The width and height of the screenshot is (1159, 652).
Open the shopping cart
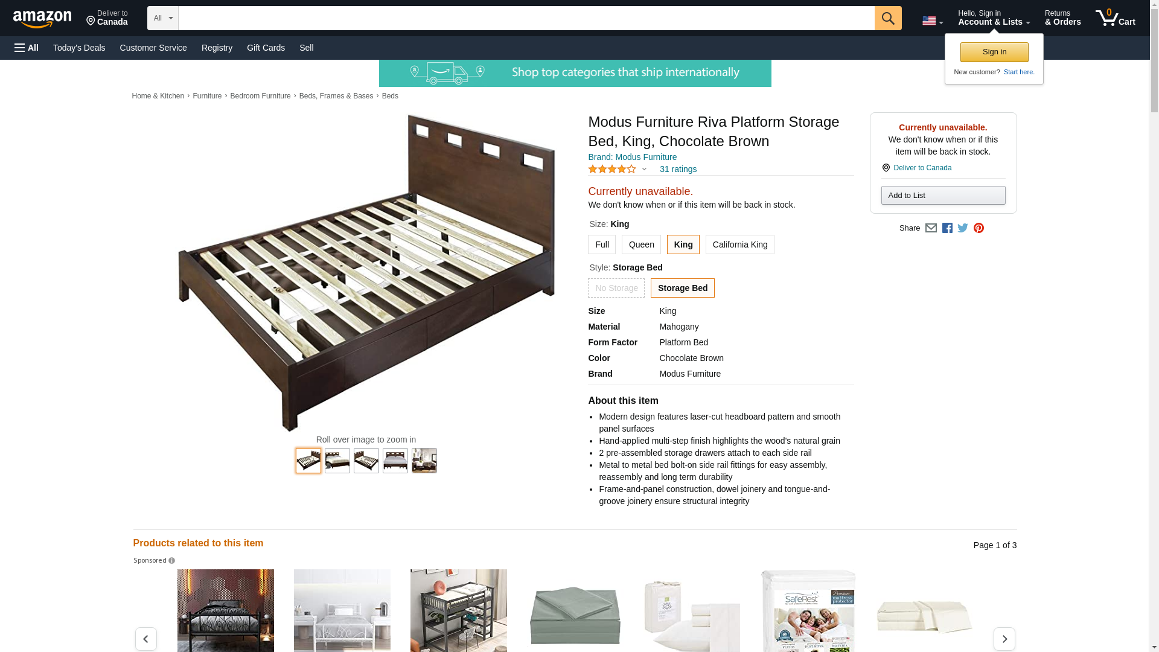point(1115,18)
